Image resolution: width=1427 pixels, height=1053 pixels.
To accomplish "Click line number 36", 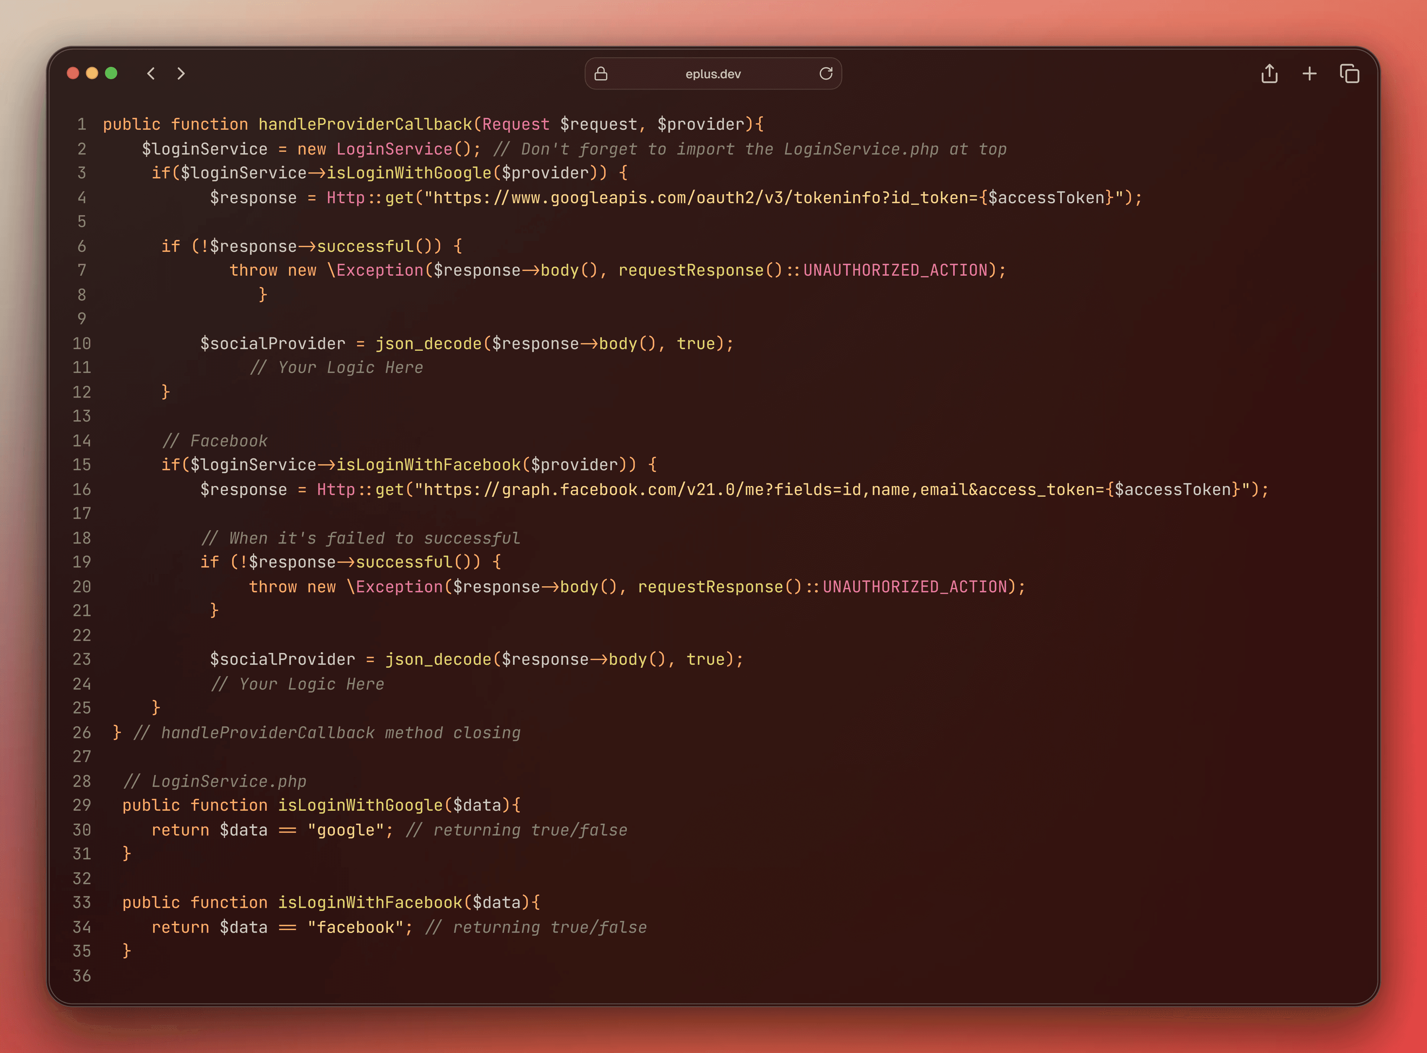I will (x=82, y=976).
